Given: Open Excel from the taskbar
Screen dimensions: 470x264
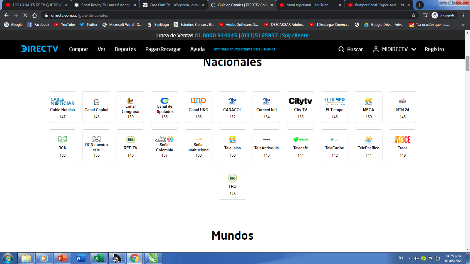Looking at the screenshot, I should pyautogui.click(x=99, y=258).
